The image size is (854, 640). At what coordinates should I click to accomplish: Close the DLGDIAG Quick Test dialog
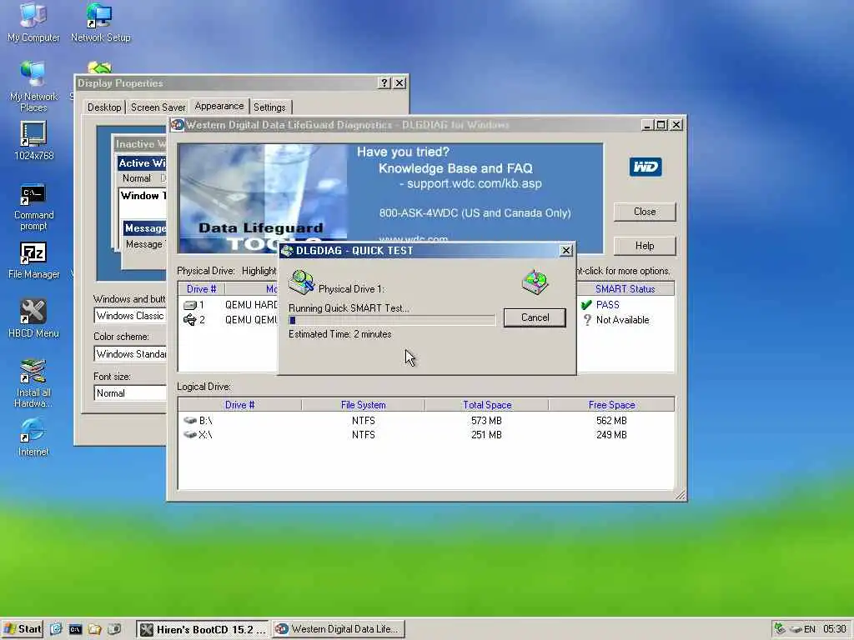566,250
